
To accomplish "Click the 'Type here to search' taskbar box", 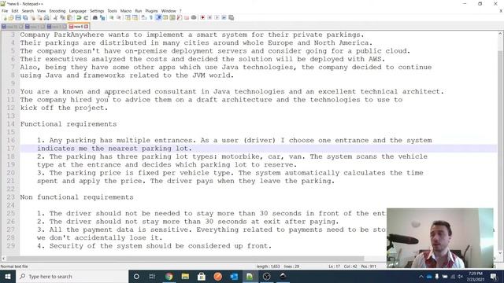I will (72, 276).
